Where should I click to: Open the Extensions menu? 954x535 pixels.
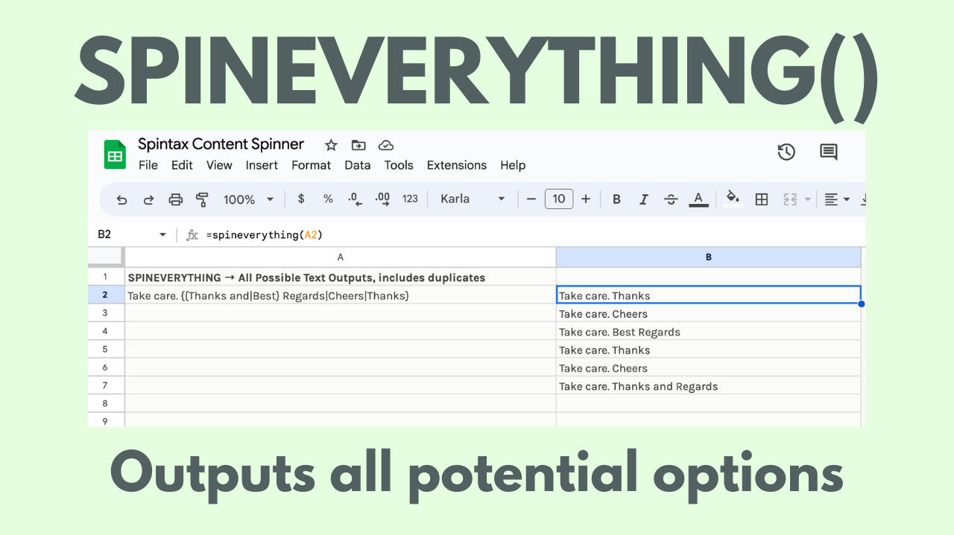[x=457, y=165]
